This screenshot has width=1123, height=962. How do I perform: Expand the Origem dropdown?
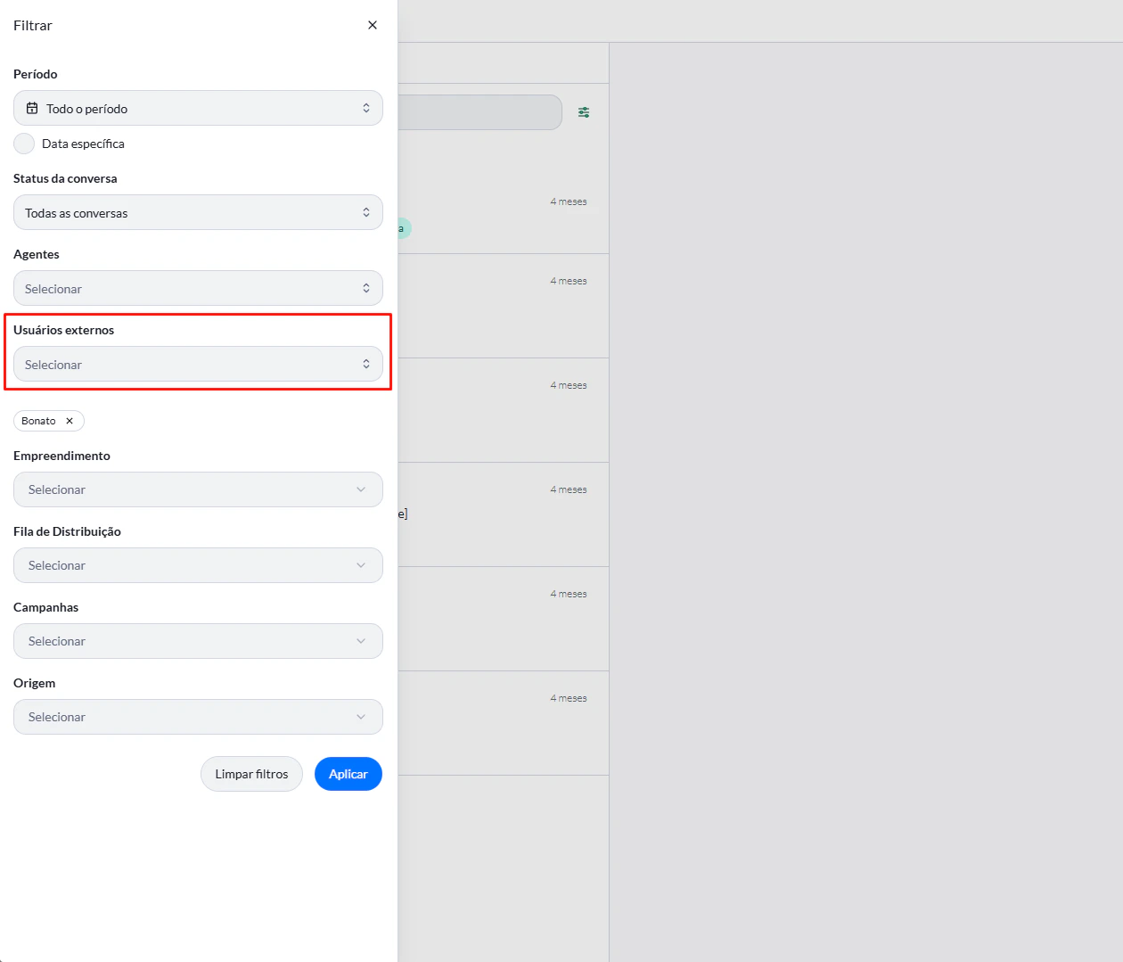coord(198,717)
